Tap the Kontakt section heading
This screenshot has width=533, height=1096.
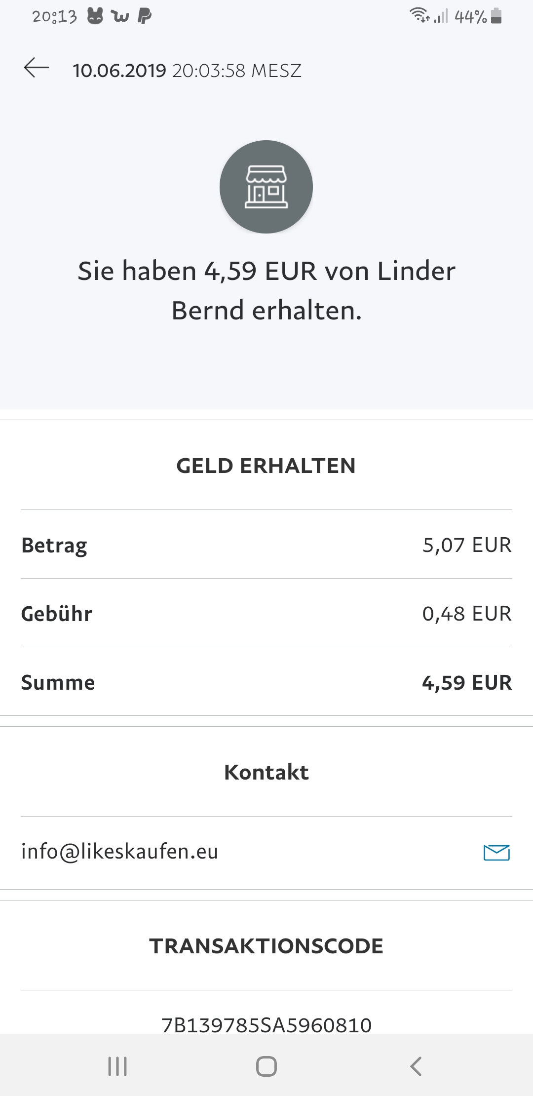266,772
